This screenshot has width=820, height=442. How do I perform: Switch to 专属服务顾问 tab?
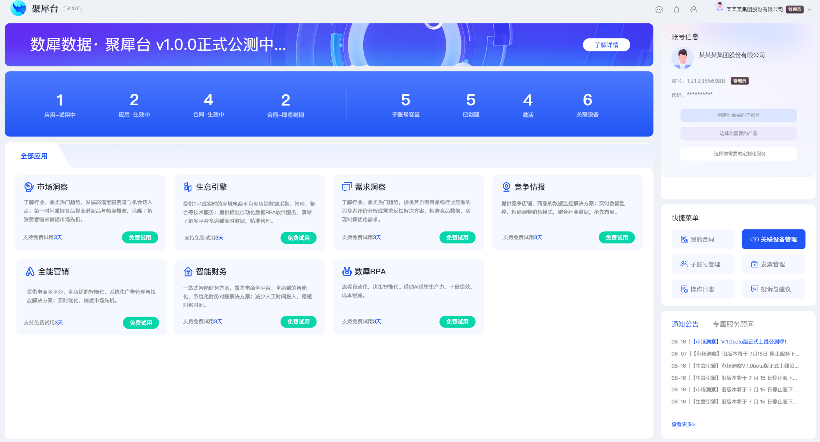733,324
